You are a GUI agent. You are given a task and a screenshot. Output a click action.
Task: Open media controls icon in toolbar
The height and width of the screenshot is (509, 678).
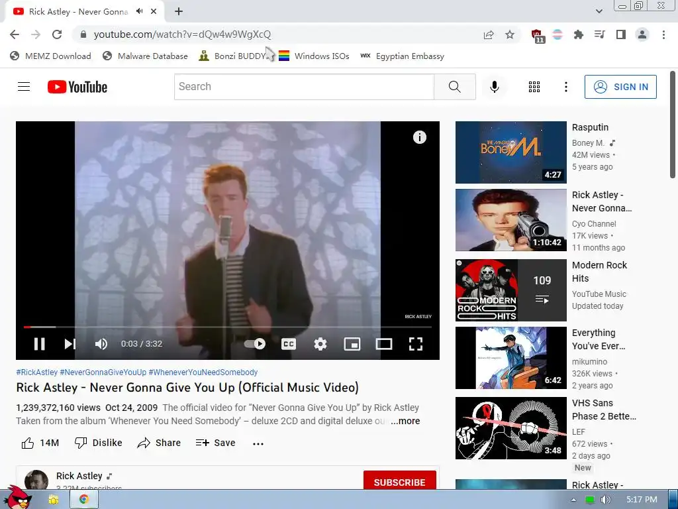[599, 34]
